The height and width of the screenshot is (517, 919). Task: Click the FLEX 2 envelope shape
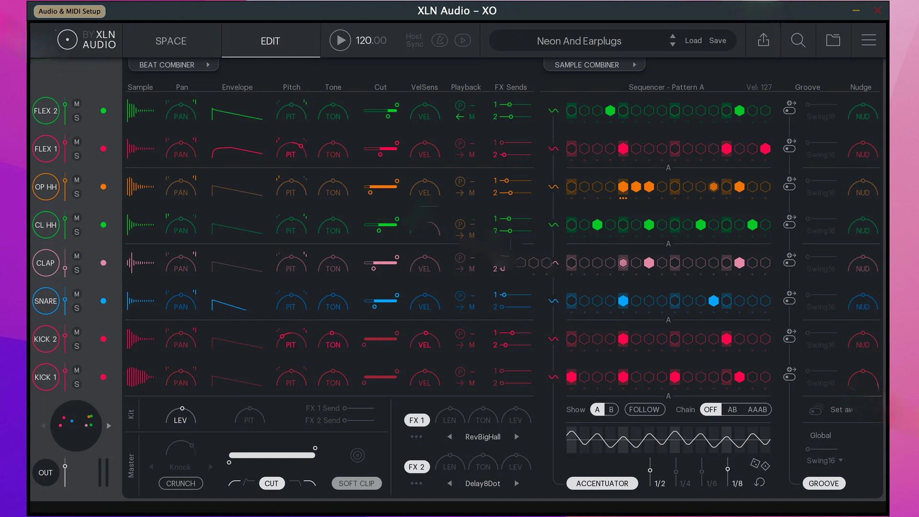(x=237, y=114)
